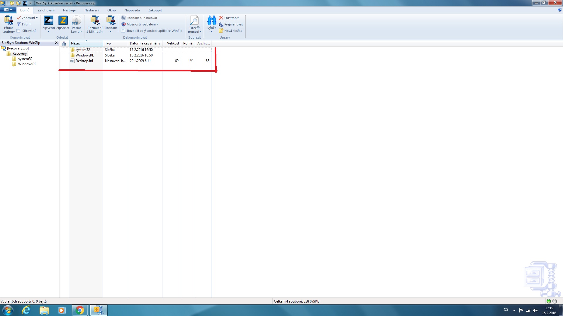
Task: Open Google Chrome from the taskbar
Action: (80, 310)
